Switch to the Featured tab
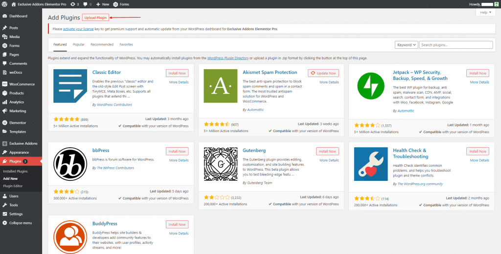Image resolution: width=501 pixels, height=254 pixels. (x=60, y=44)
